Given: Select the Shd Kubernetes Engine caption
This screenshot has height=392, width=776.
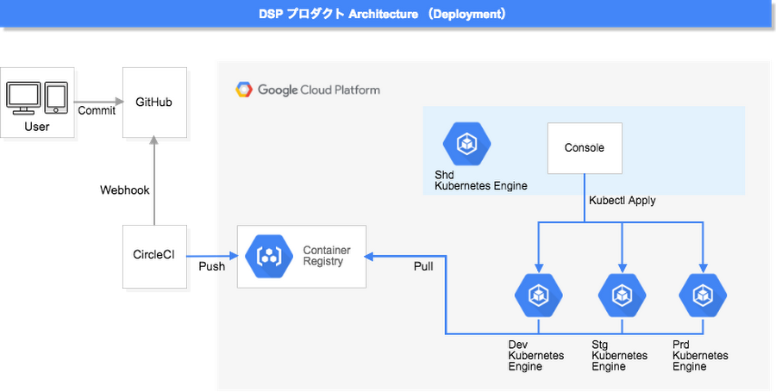Looking at the screenshot, I should tap(481, 180).
